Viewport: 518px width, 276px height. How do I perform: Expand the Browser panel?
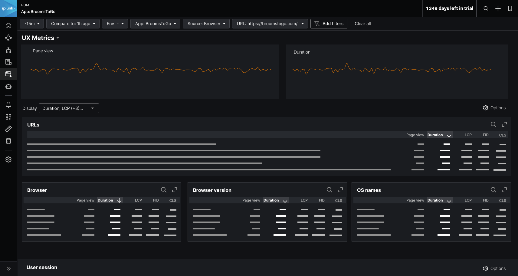pos(175,190)
